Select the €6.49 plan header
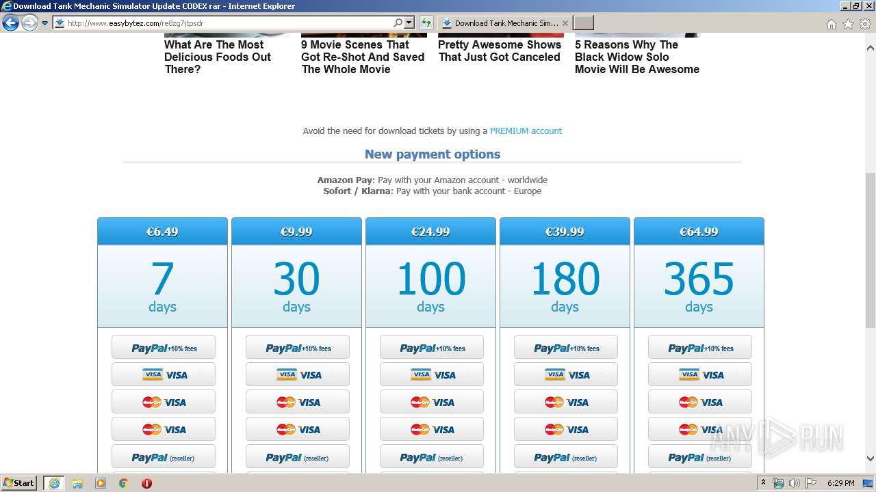The image size is (876, 492). [162, 232]
